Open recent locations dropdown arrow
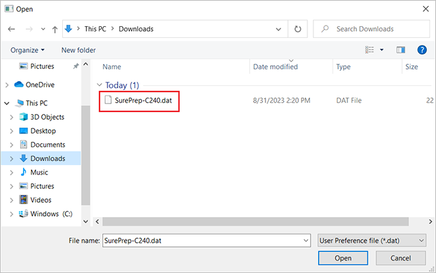The width and height of the screenshot is (436, 273). (43, 29)
